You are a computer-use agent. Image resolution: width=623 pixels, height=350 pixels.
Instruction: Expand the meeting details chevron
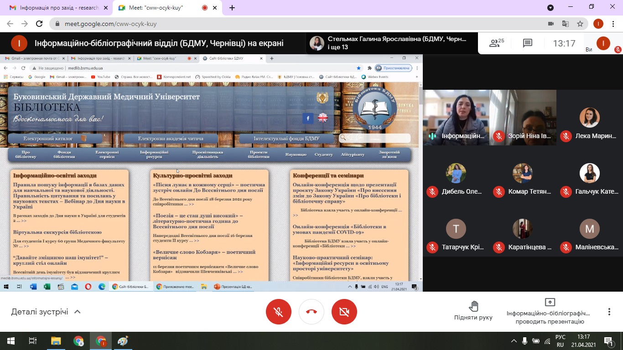coord(78,312)
